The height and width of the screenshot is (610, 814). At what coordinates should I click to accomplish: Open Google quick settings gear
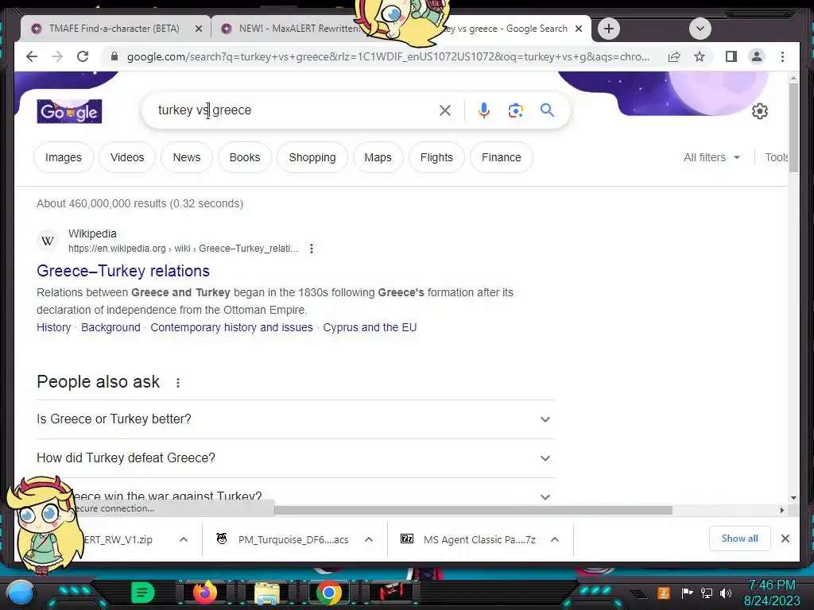click(759, 111)
